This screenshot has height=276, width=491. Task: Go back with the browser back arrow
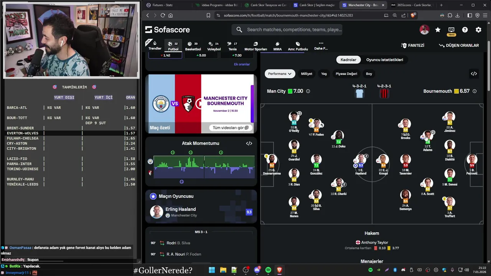(x=148, y=15)
